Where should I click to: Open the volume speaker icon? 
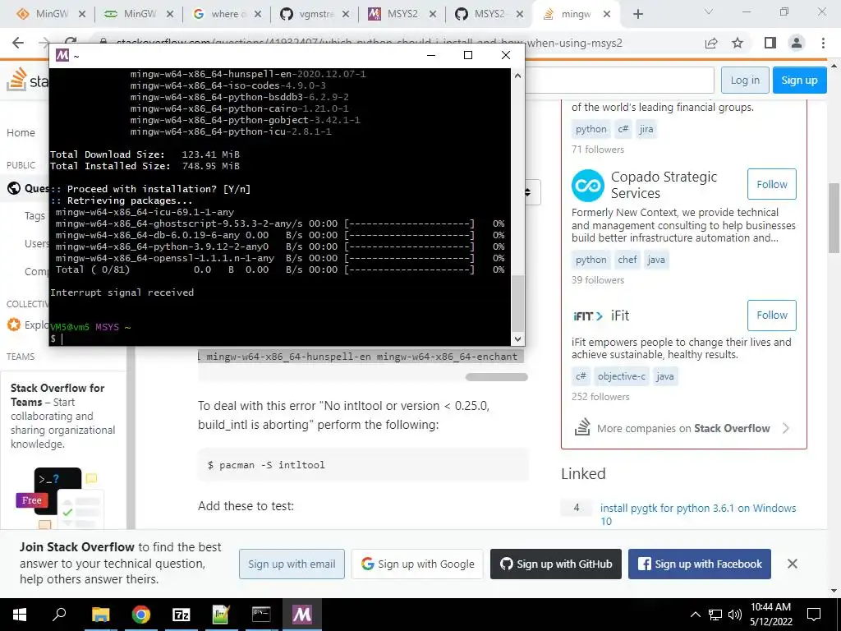tap(735, 615)
